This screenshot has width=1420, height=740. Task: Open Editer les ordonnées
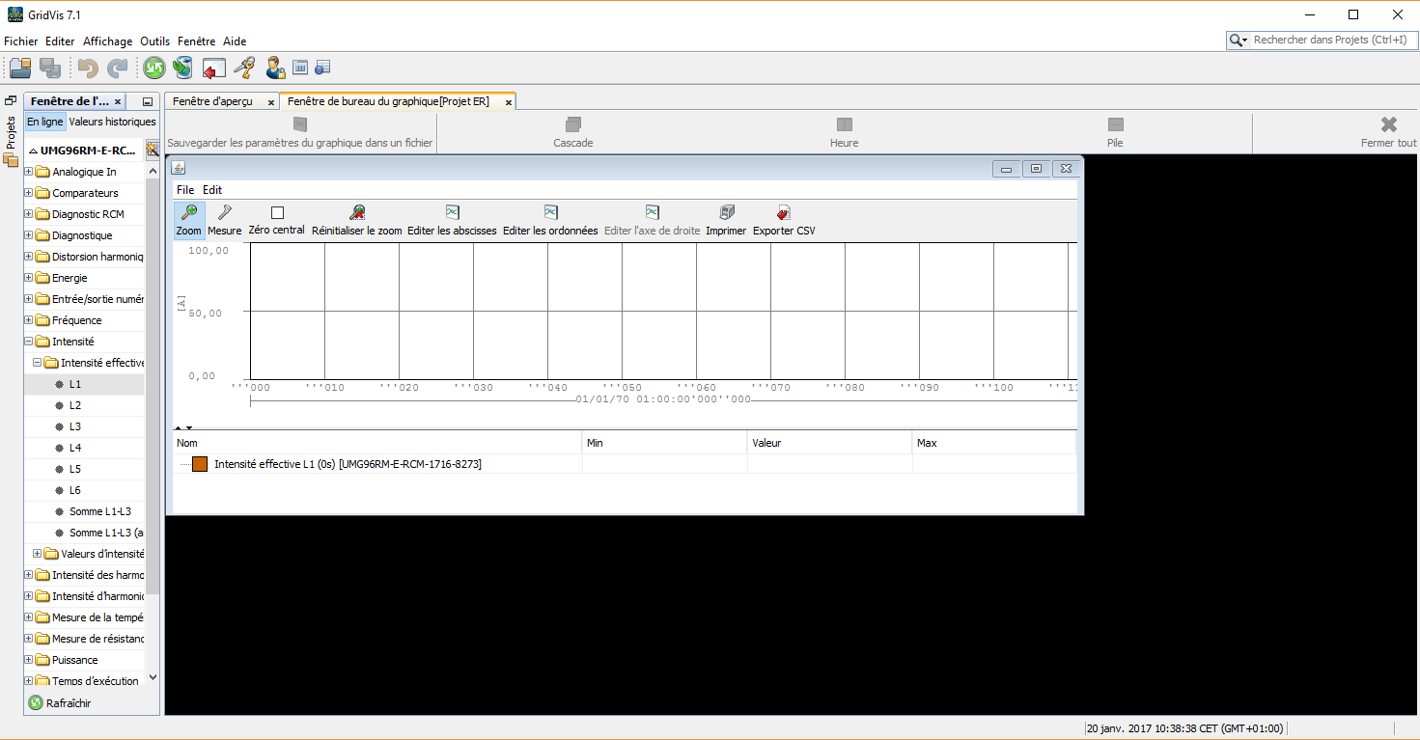coord(550,213)
